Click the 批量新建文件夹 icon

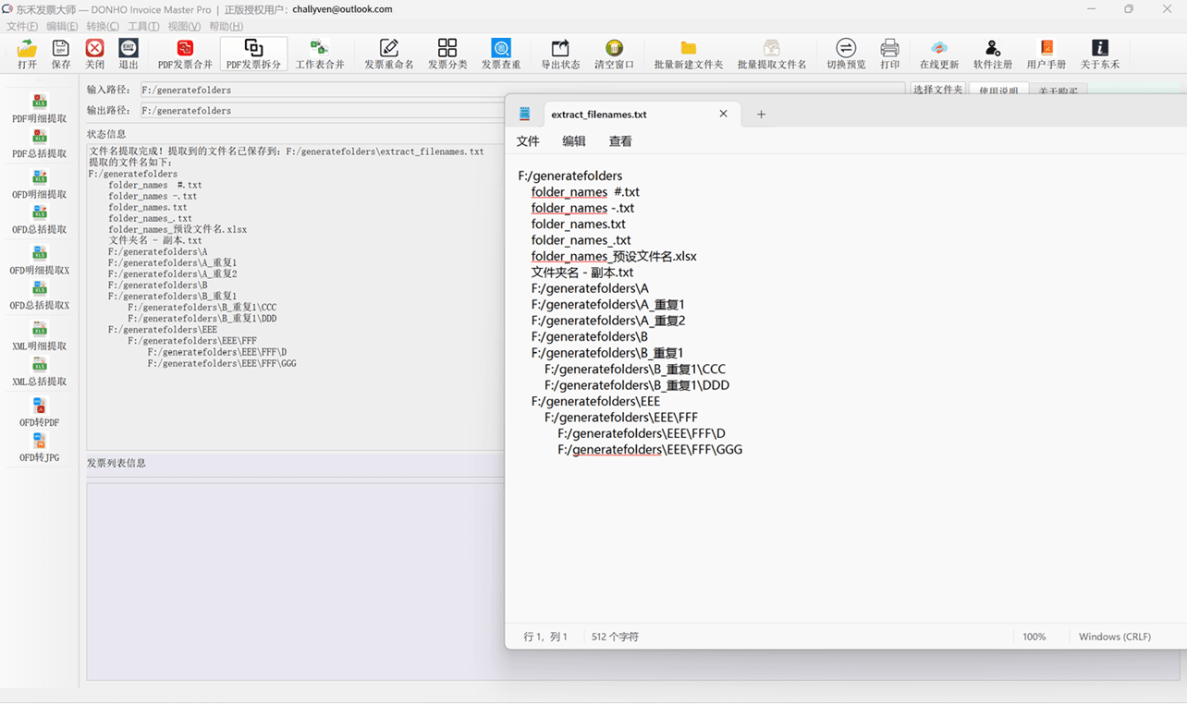coord(689,55)
